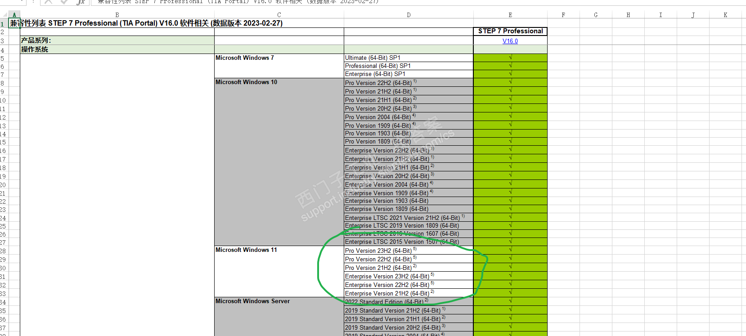Click 'Pro Version 1903 (64-Bit)' cell
Image resolution: width=746 pixels, height=336 pixels.
click(x=409, y=134)
